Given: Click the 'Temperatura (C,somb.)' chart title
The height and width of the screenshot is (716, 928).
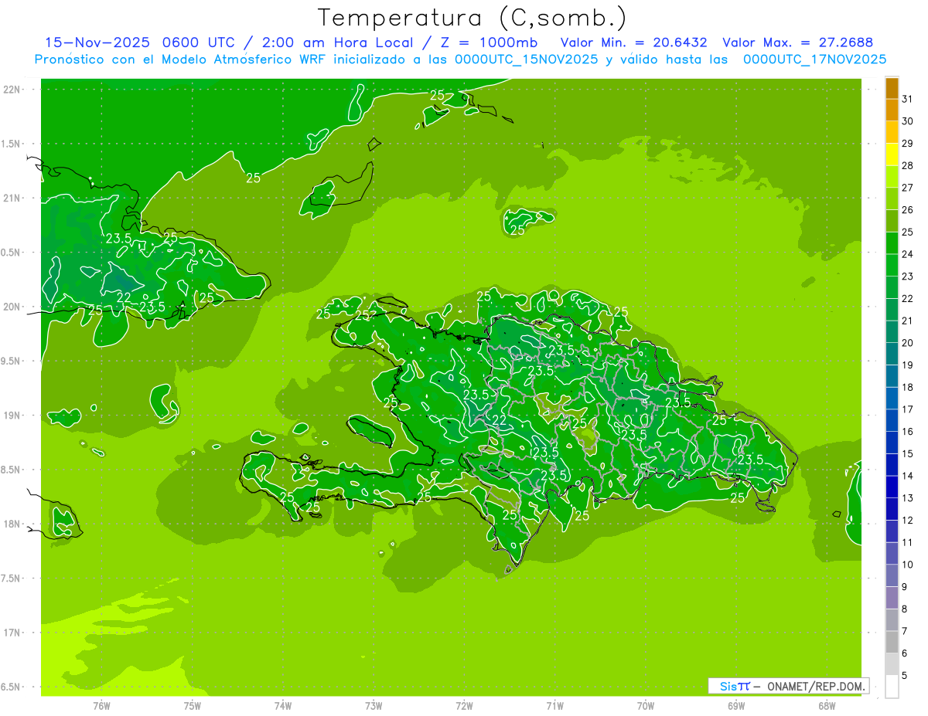Looking at the screenshot, I should [473, 17].
